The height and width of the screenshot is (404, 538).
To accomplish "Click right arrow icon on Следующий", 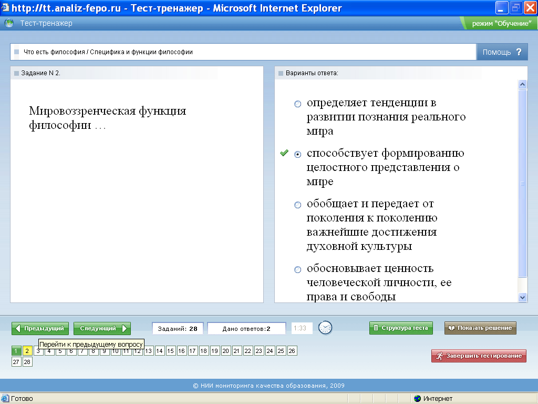I will [x=125, y=328].
